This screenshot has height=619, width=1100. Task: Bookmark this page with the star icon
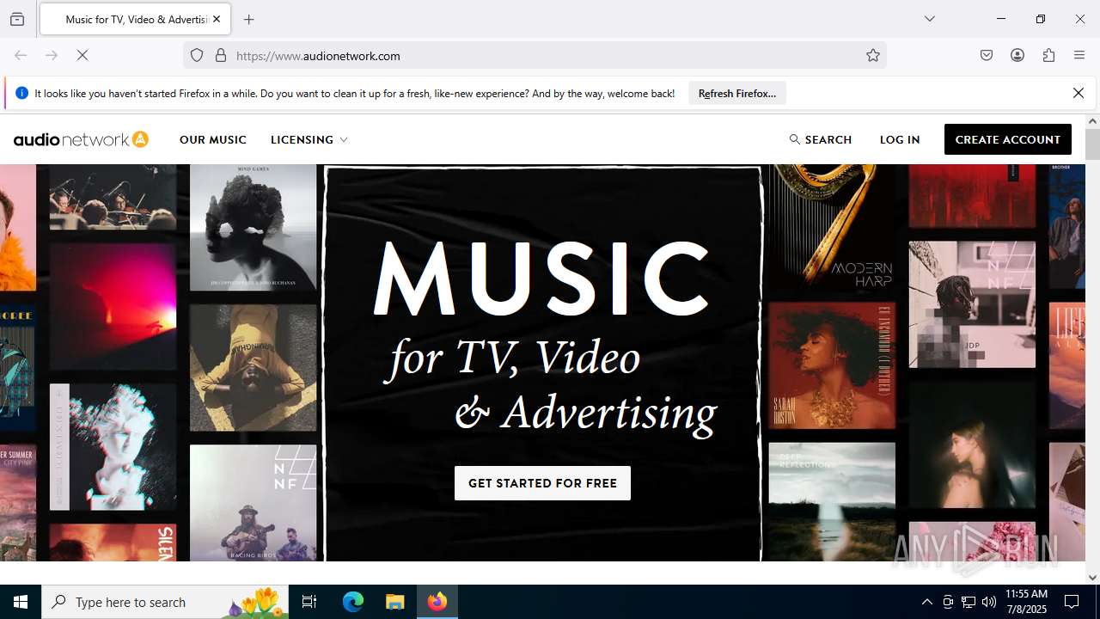coord(873,55)
